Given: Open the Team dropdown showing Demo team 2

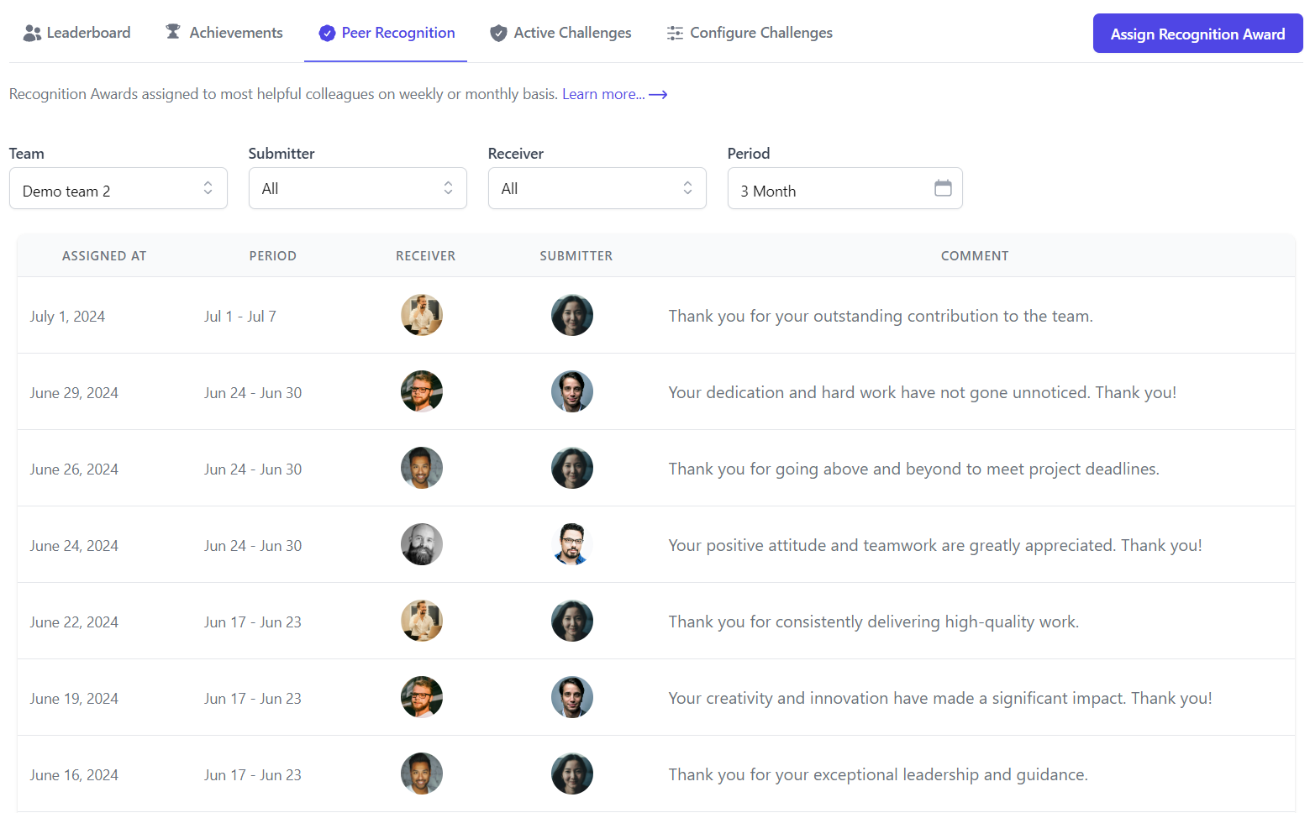Looking at the screenshot, I should [118, 188].
